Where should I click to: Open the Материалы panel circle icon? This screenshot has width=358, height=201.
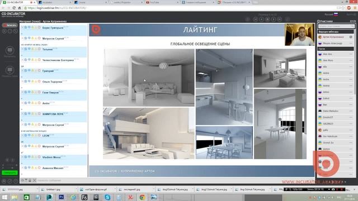(10, 50)
